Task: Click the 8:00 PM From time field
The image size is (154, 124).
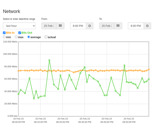Action: (x=78, y=26)
